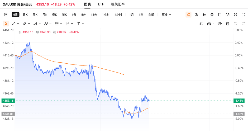This screenshot has height=131, width=248.
Task: Open the layers overlay icon
Action: point(212,15)
